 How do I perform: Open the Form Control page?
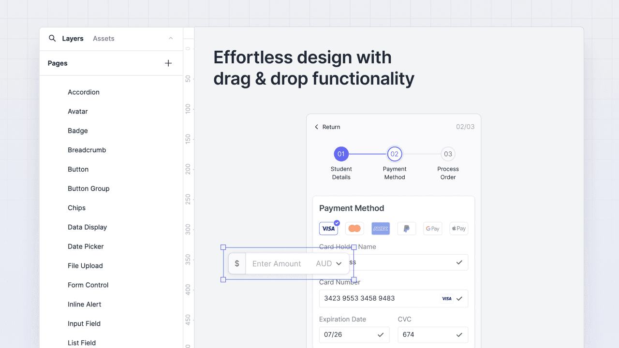coord(88,285)
